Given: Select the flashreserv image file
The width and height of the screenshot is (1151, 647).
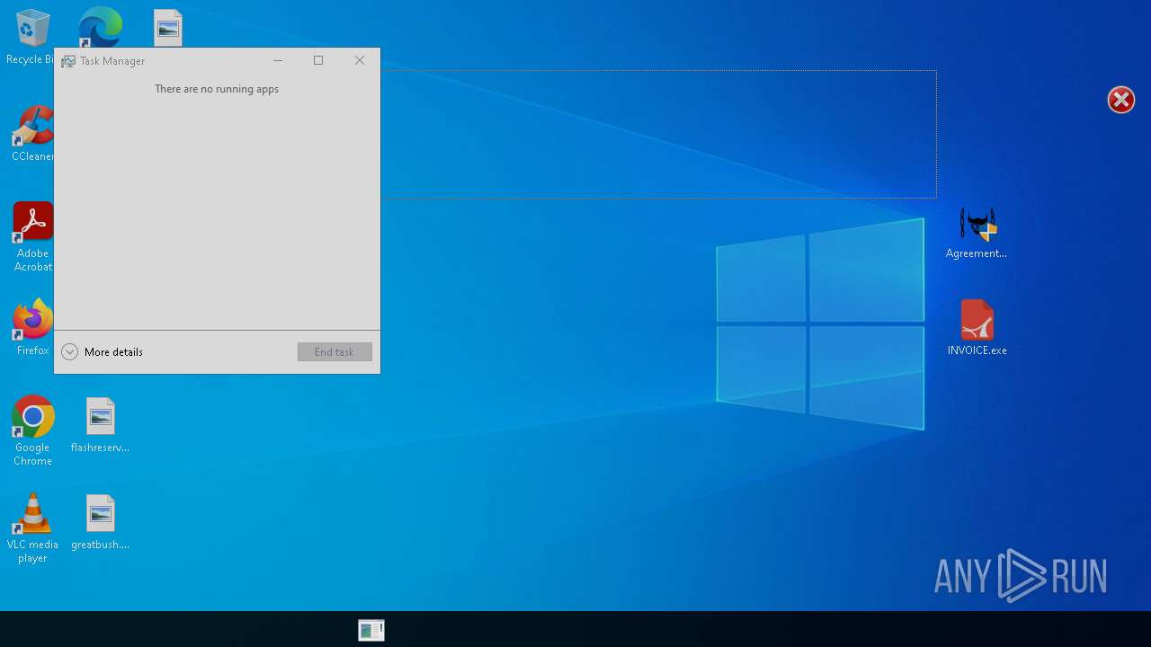Looking at the screenshot, I should 100,425.
